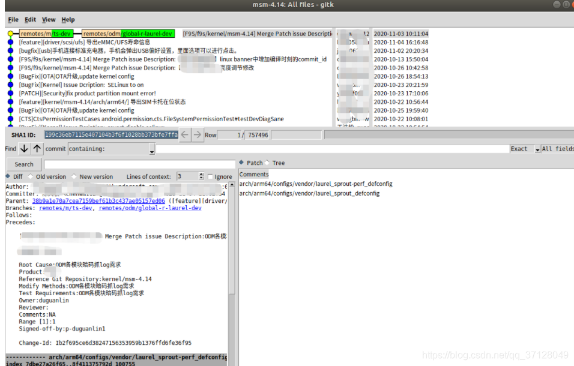Click diff pane scrollbar up arrow
This screenshot has height=366, width=574.
232,185
